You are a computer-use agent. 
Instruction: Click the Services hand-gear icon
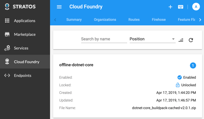click(x=7, y=48)
